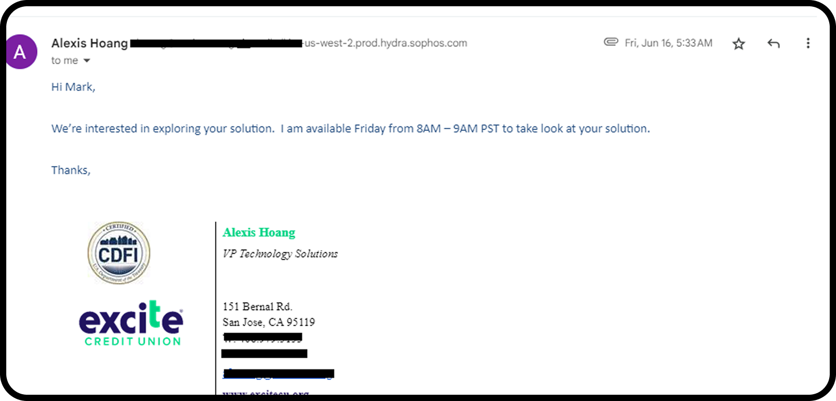Click the Excite Credit Union logo

(x=131, y=323)
